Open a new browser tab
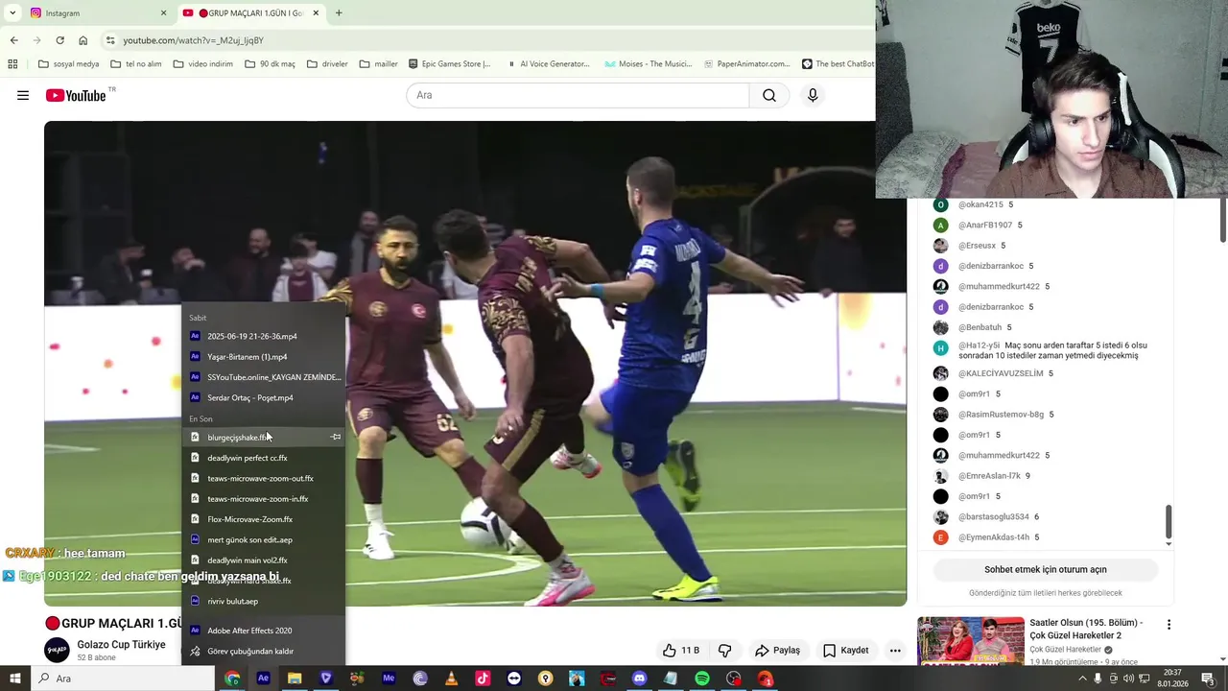The width and height of the screenshot is (1228, 691). [x=339, y=12]
